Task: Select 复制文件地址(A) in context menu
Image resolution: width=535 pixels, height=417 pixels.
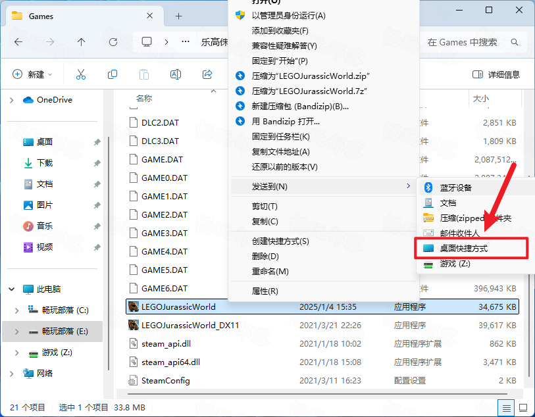Action: [x=280, y=152]
